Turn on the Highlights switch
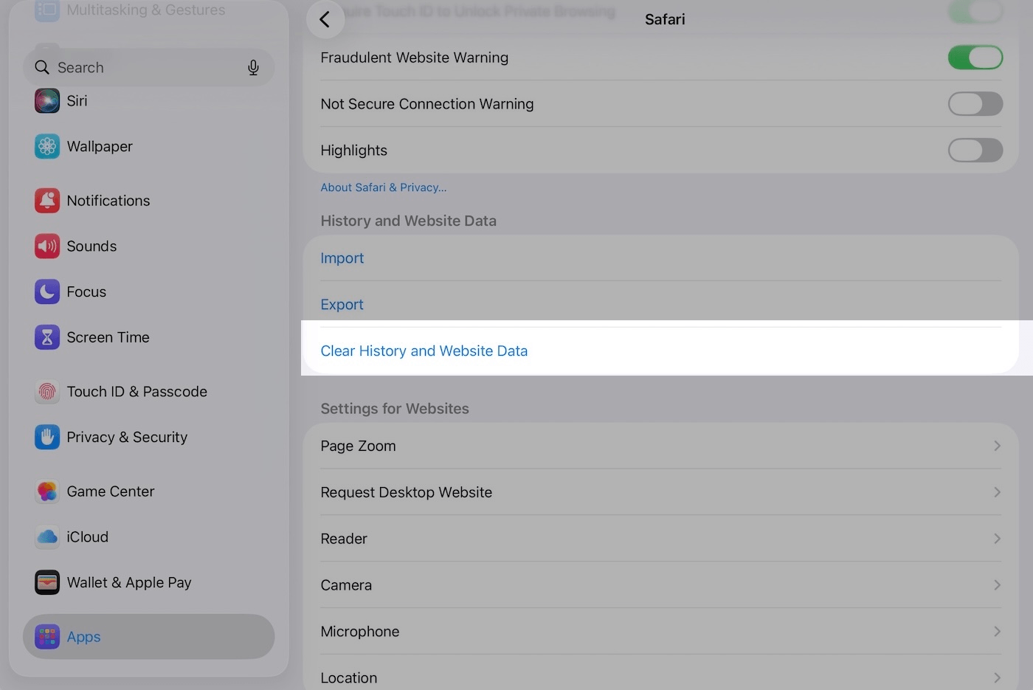The height and width of the screenshot is (690, 1033). pos(975,151)
